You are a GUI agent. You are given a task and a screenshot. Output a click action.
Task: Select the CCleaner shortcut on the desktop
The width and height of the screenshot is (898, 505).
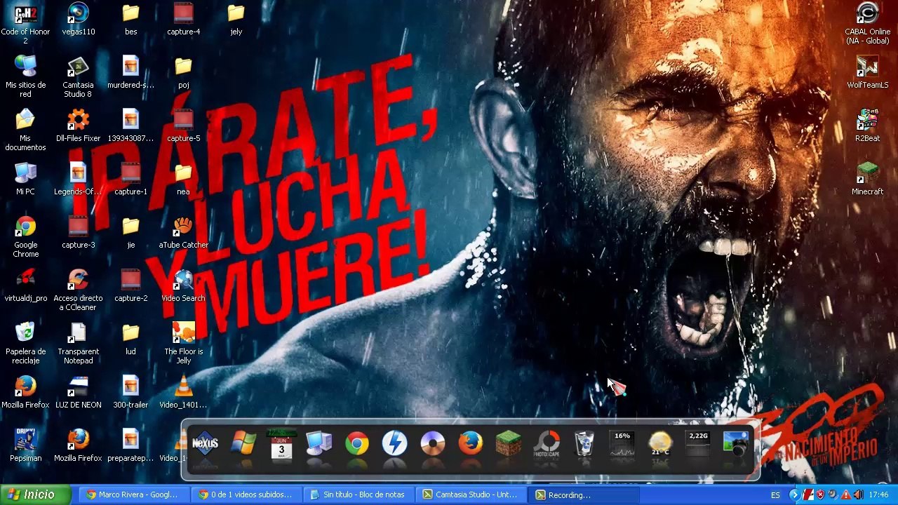(78, 290)
